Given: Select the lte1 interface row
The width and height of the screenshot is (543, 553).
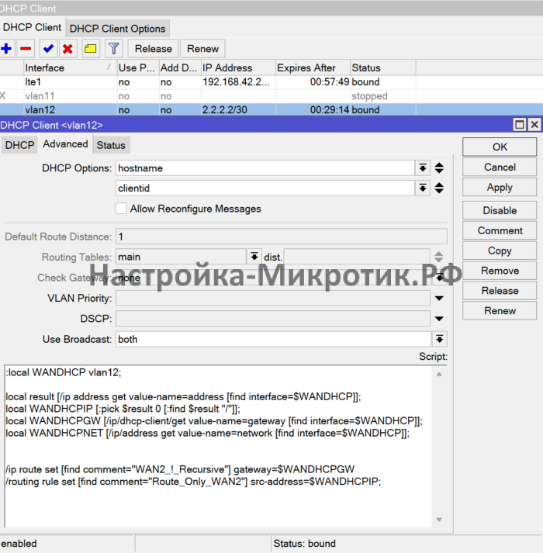Looking at the screenshot, I should pyautogui.click(x=271, y=82).
